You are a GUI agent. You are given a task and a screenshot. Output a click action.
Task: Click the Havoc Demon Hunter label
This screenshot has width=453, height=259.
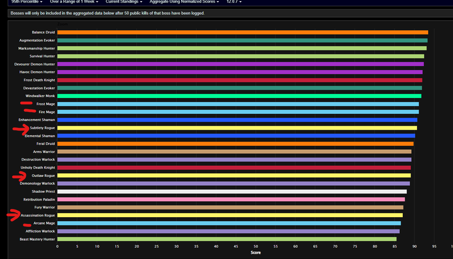[x=37, y=72]
